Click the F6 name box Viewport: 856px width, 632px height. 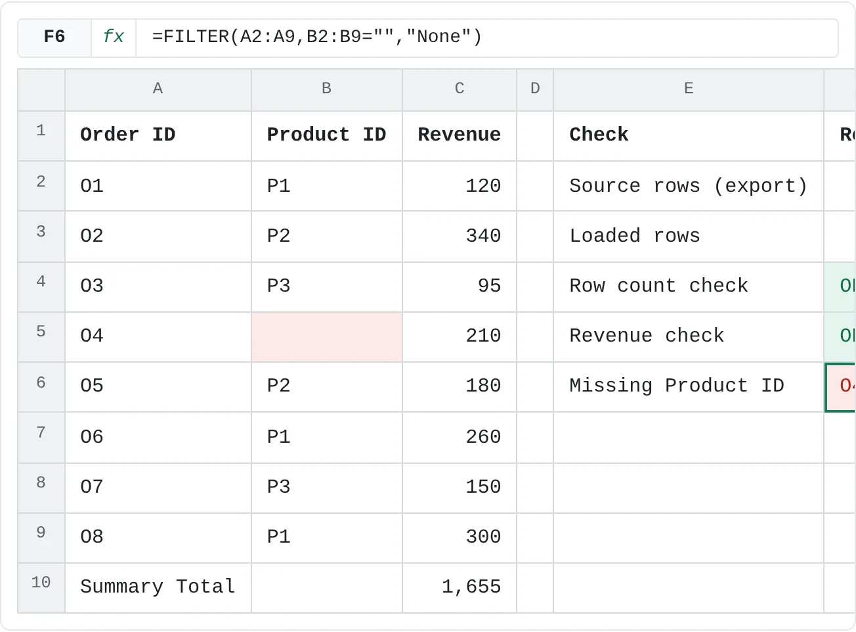[54, 37]
